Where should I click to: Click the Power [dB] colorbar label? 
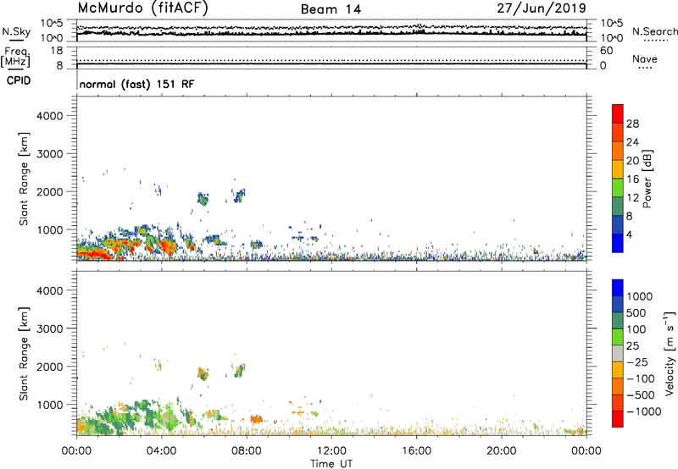(647, 179)
